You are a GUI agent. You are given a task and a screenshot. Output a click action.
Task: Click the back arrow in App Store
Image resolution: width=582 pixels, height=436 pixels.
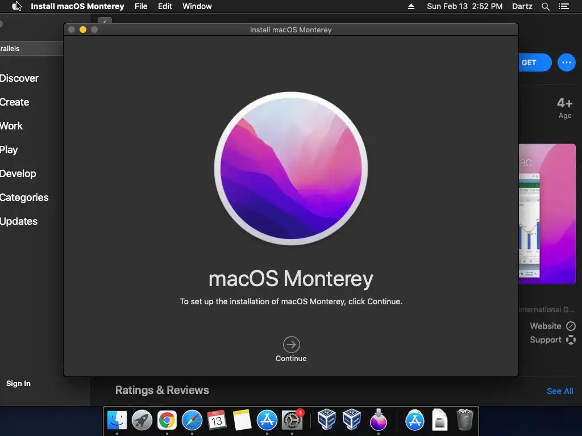[x=105, y=21]
